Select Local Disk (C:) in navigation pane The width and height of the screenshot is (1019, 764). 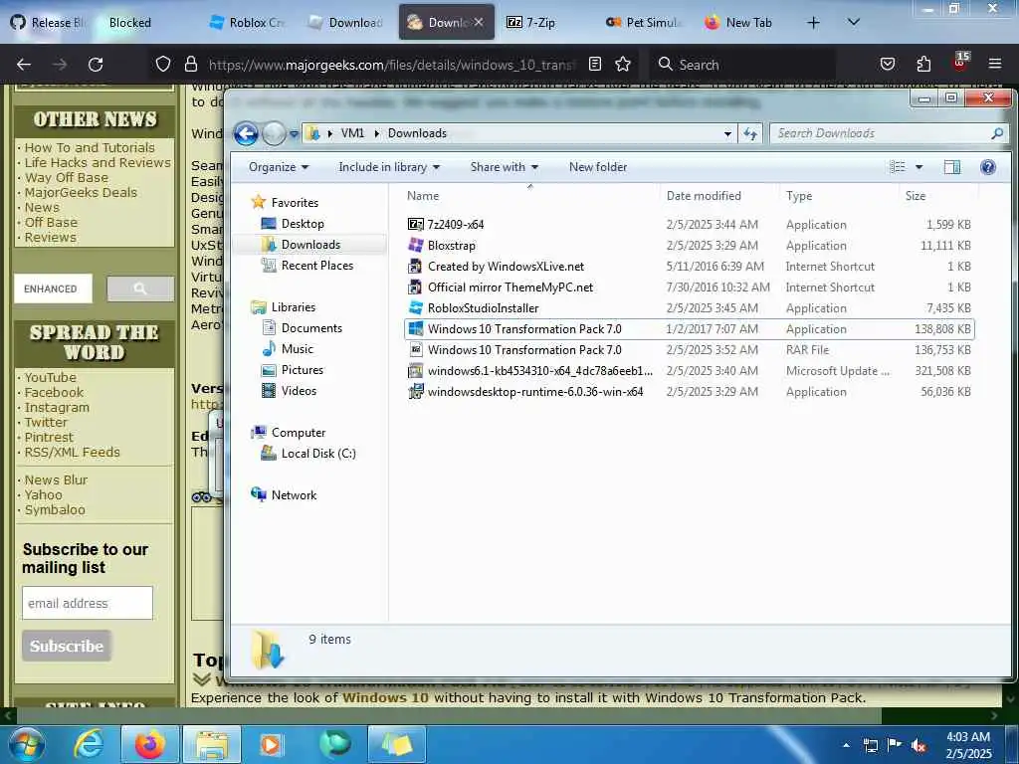(x=318, y=454)
